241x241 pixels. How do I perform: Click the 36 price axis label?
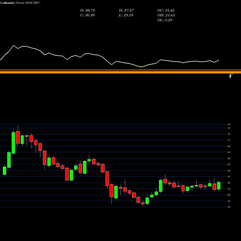coord(229,183)
